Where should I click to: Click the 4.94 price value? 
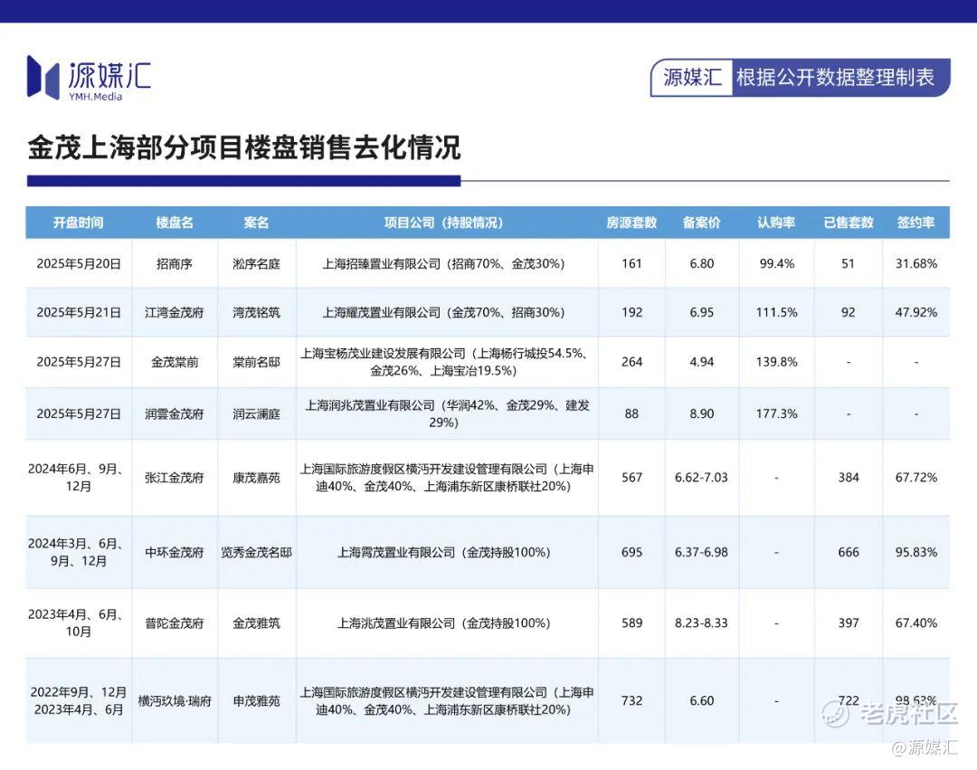(702, 362)
